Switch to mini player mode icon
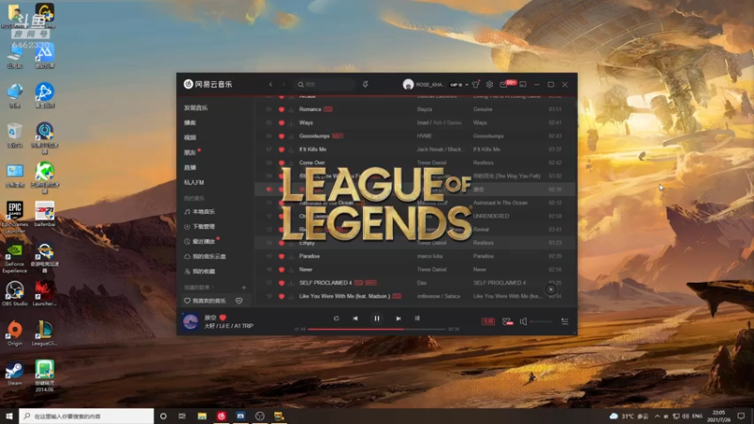This screenshot has height=424, width=754. click(x=523, y=85)
